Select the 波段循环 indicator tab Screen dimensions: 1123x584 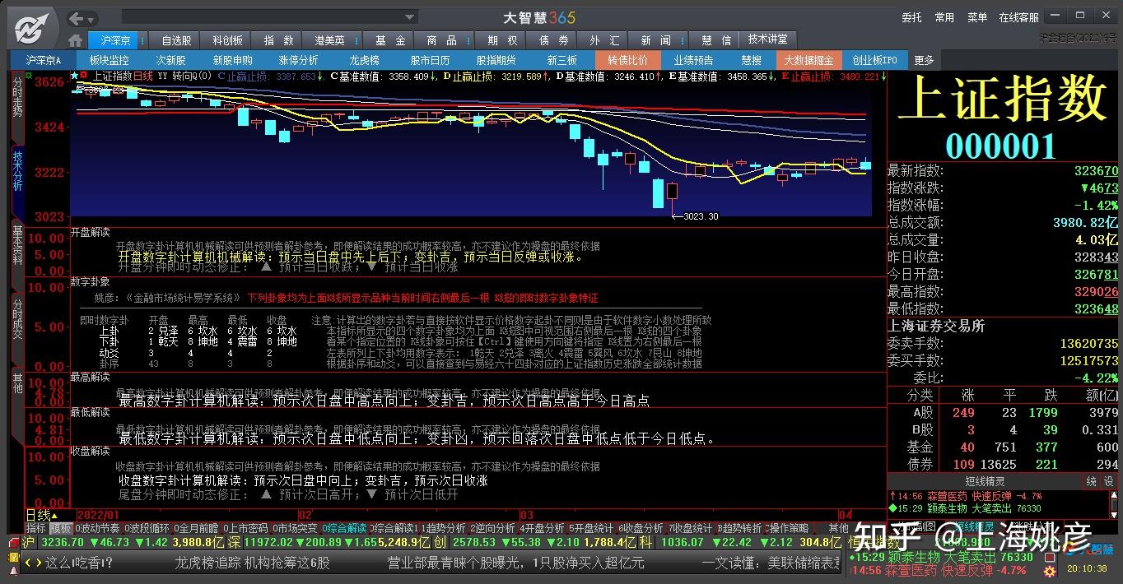click(x=147, y=528)
